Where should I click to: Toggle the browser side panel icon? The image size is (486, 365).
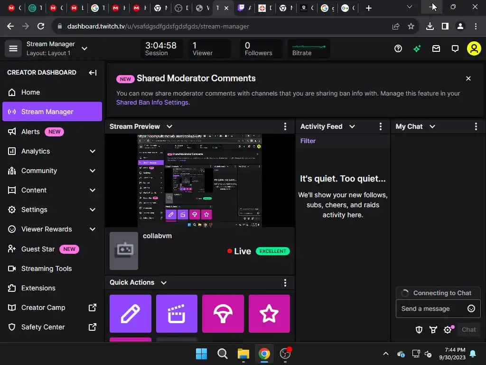(445, 27)
